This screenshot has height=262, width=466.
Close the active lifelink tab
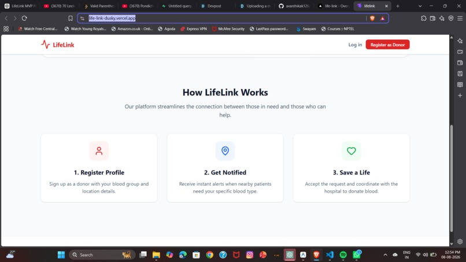pyautogui.click(x=386, y=6)
